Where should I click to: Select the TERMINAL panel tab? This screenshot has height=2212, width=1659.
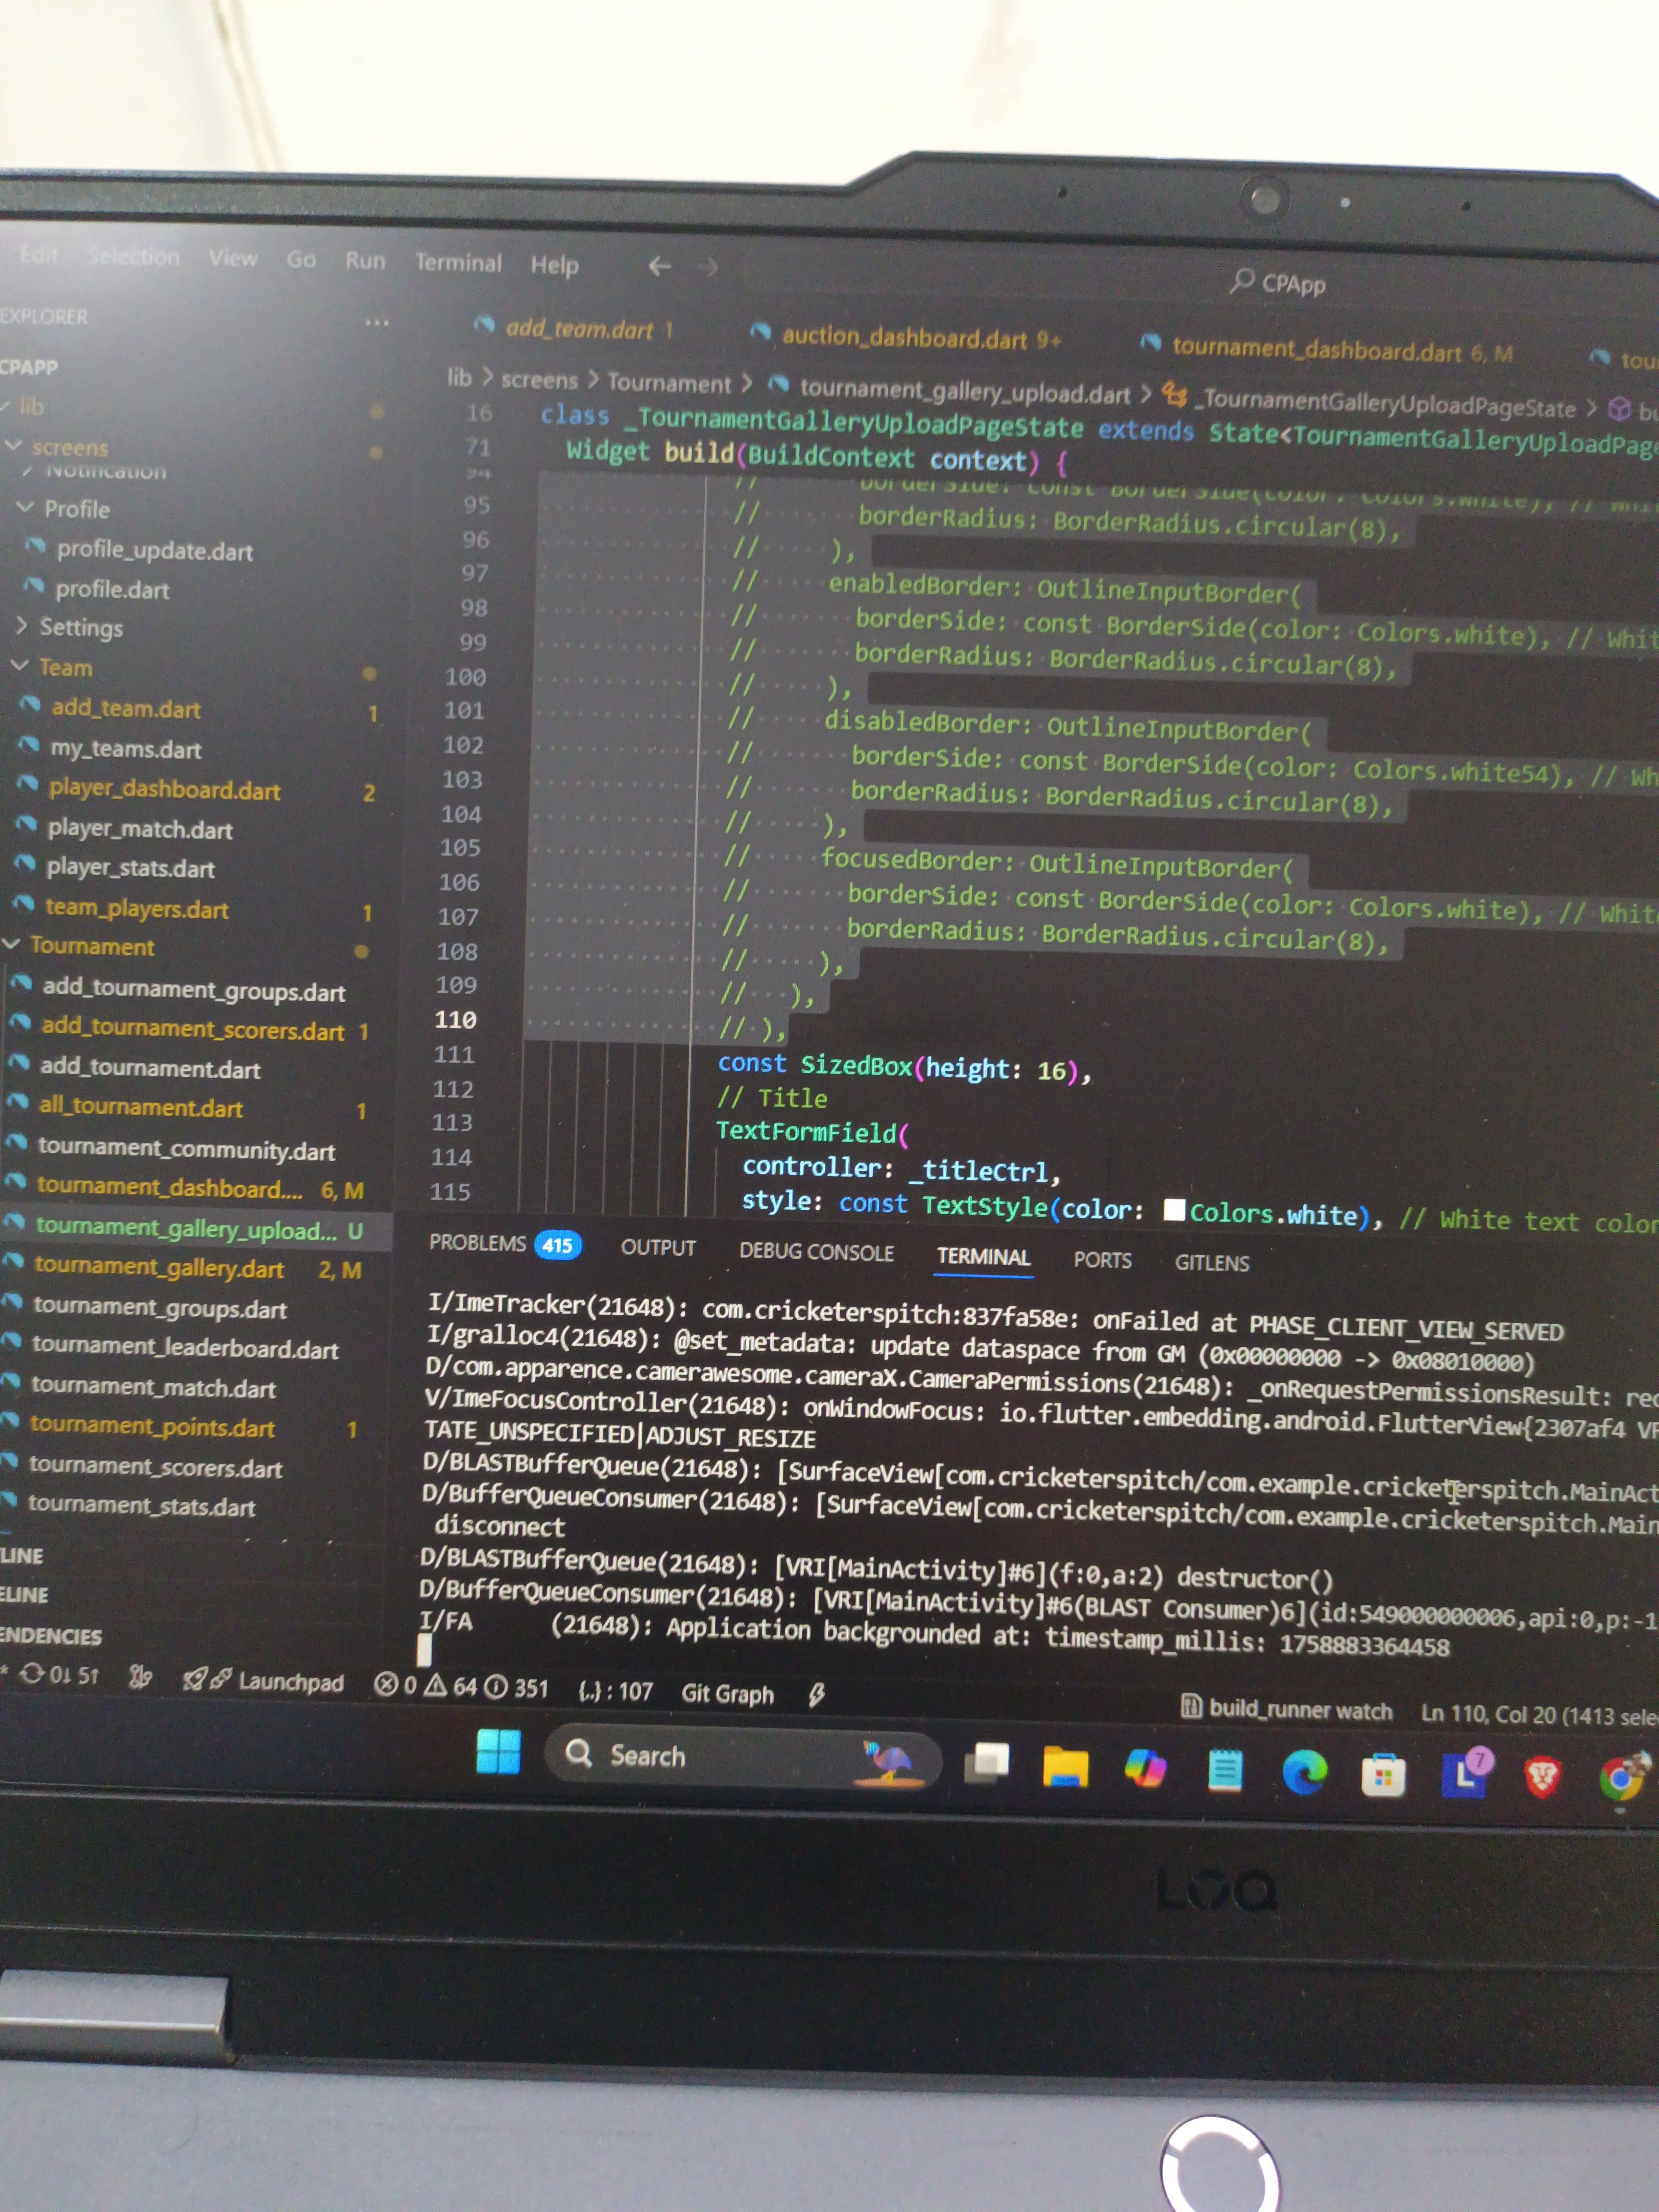click(983, 1257)
